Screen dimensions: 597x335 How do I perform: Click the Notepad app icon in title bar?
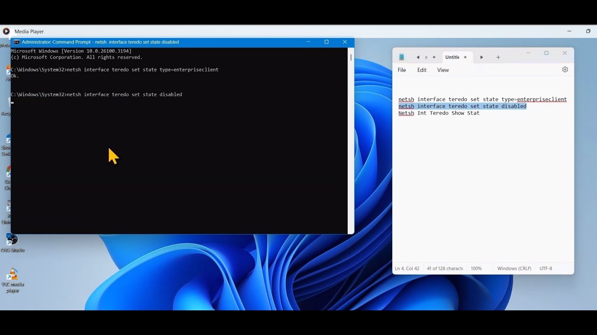pos(402,57)
